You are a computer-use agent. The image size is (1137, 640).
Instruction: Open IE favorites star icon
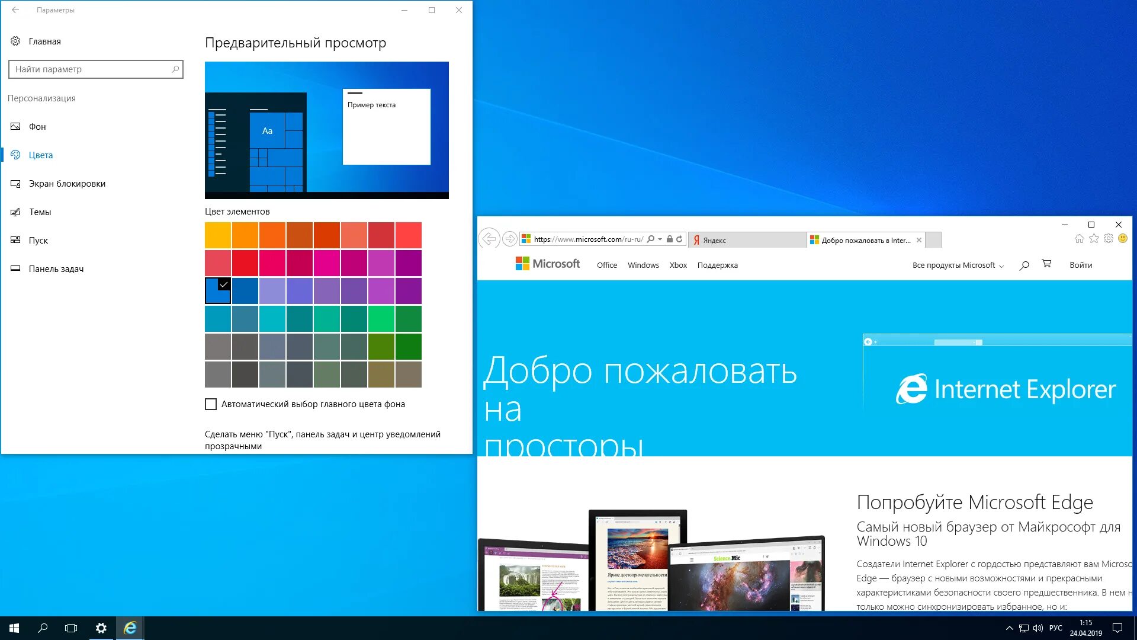coord(1094,239)
